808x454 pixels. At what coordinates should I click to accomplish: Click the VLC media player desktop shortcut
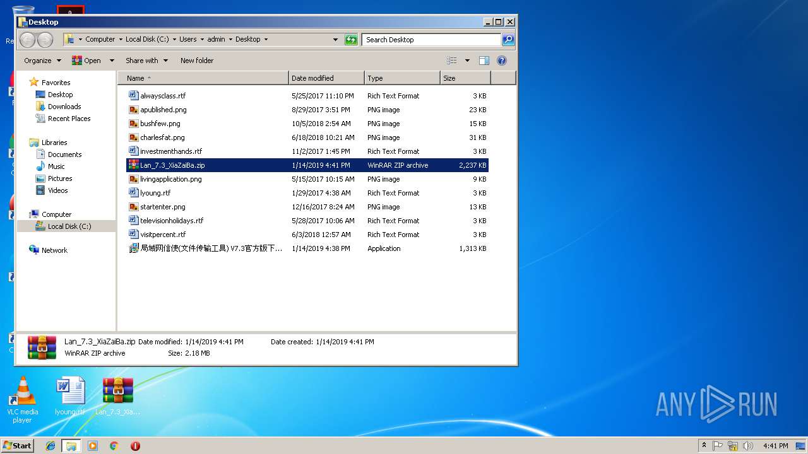tap(22, 400)
